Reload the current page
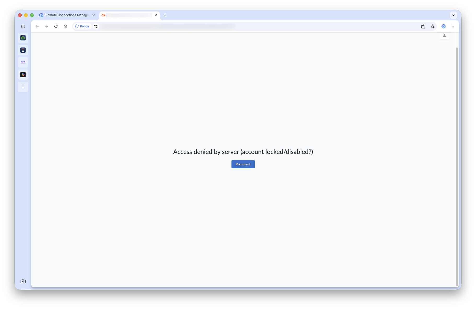The height and width of the screenshot is (309, 476). click(56, 26)
